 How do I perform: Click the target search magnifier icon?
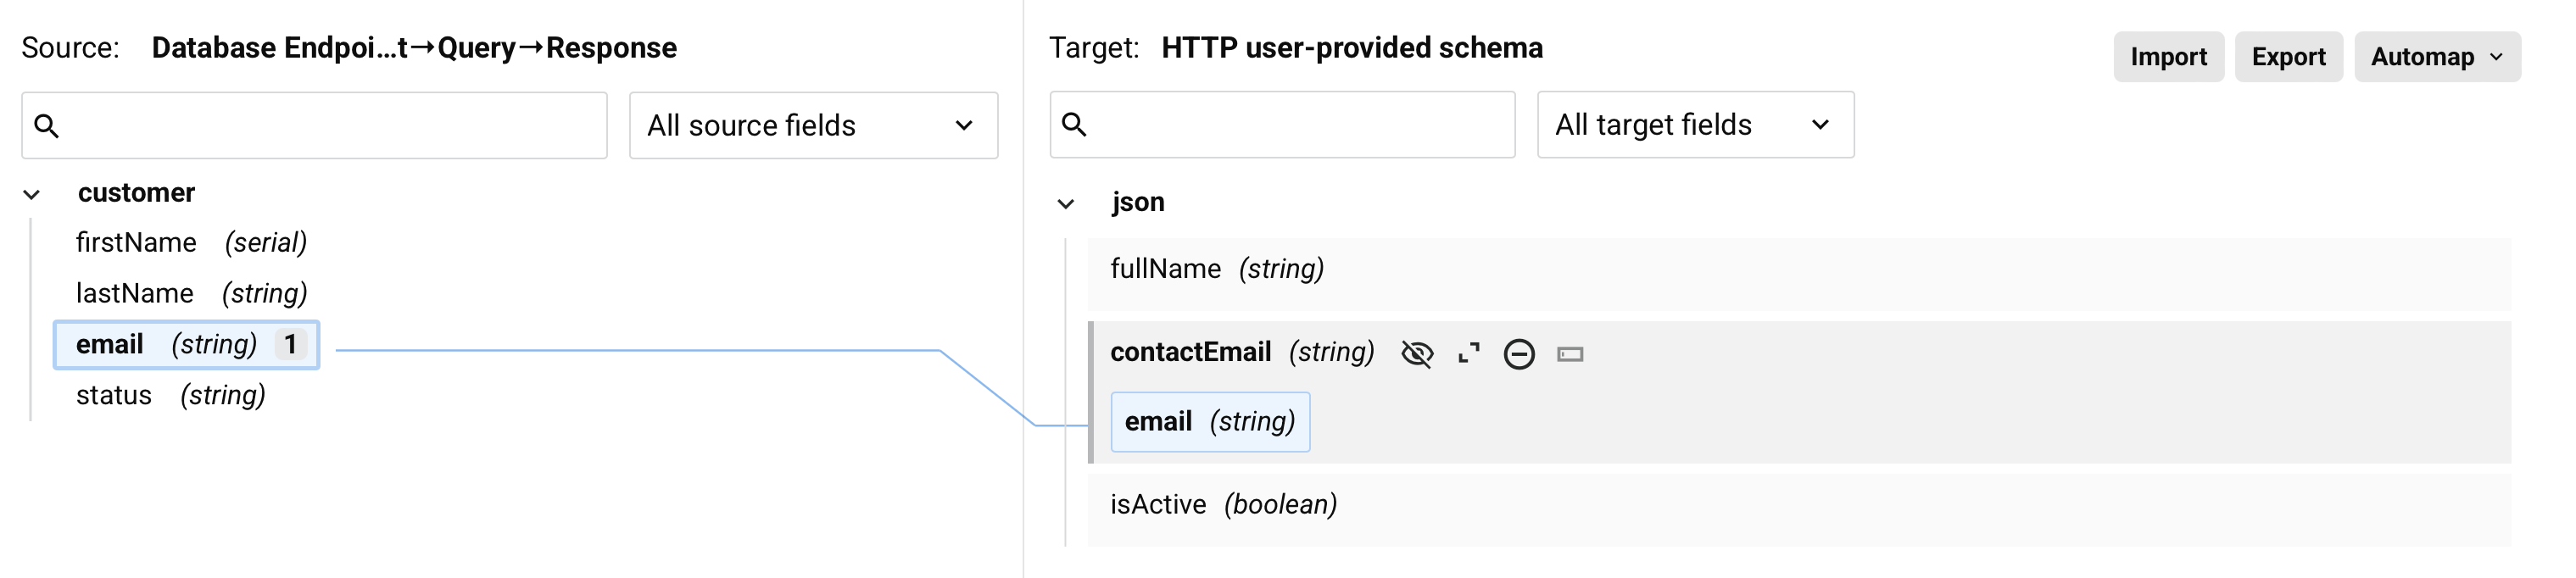click(x=1074, y=125)
